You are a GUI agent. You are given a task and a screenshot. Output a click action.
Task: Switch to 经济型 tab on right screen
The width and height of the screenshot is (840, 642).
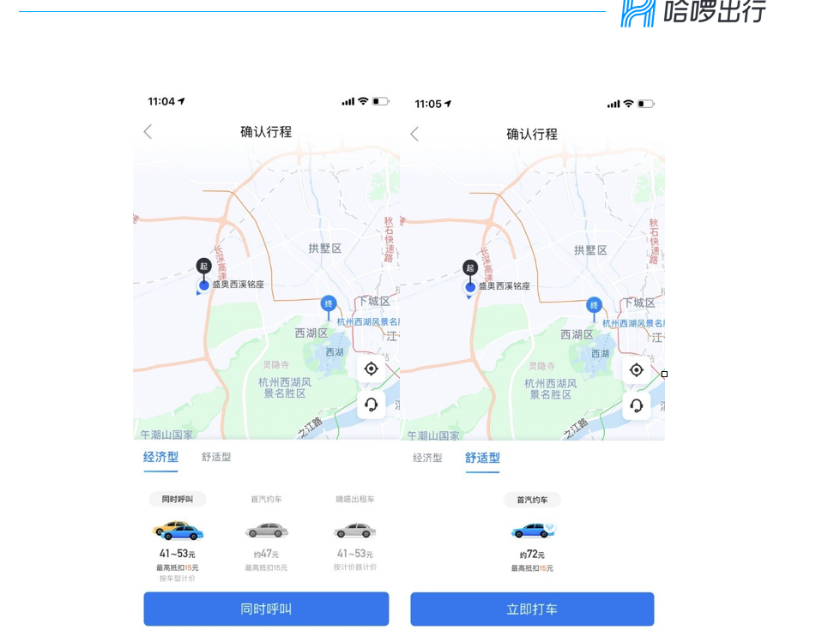pos(427,458)
